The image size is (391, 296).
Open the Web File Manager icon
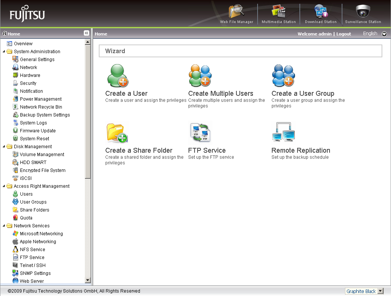[236, 12]
